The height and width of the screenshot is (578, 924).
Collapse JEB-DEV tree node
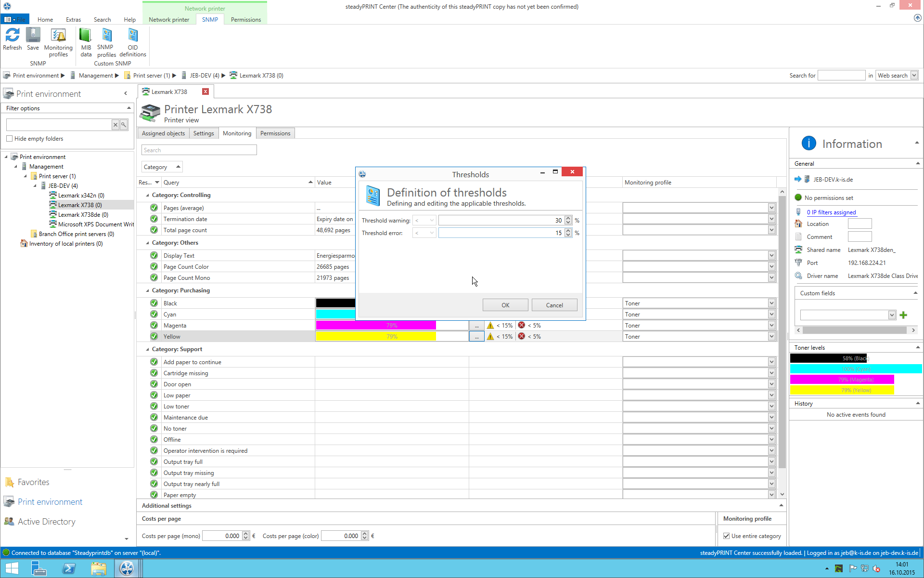(x=35, y=186)
